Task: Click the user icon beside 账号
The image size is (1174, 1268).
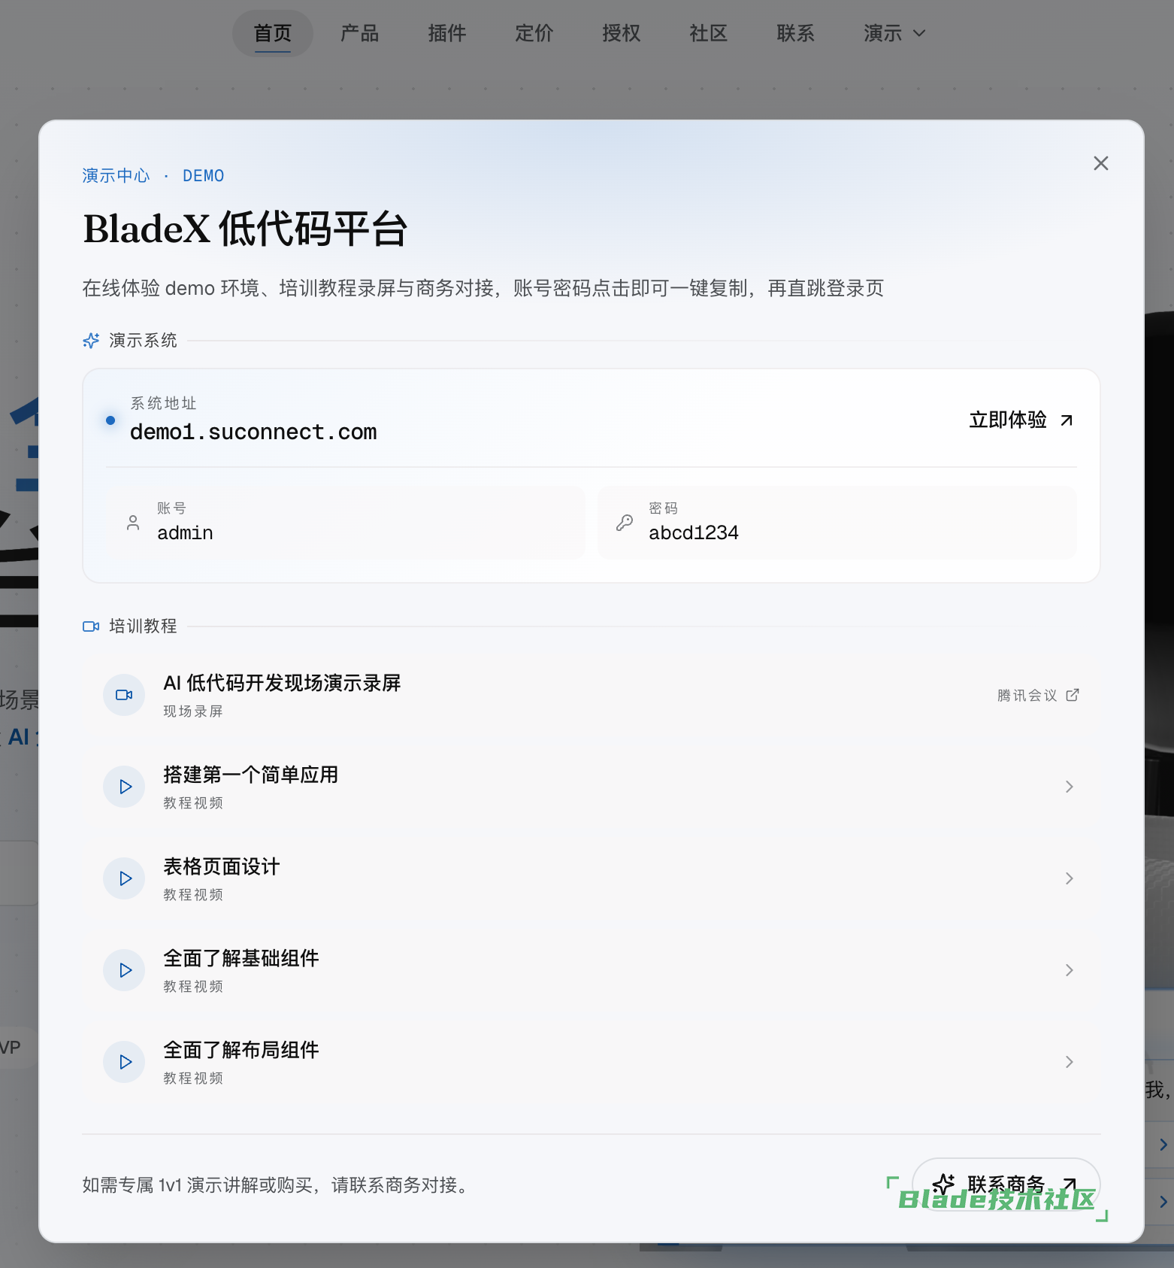Action: (x=133, y=523)
